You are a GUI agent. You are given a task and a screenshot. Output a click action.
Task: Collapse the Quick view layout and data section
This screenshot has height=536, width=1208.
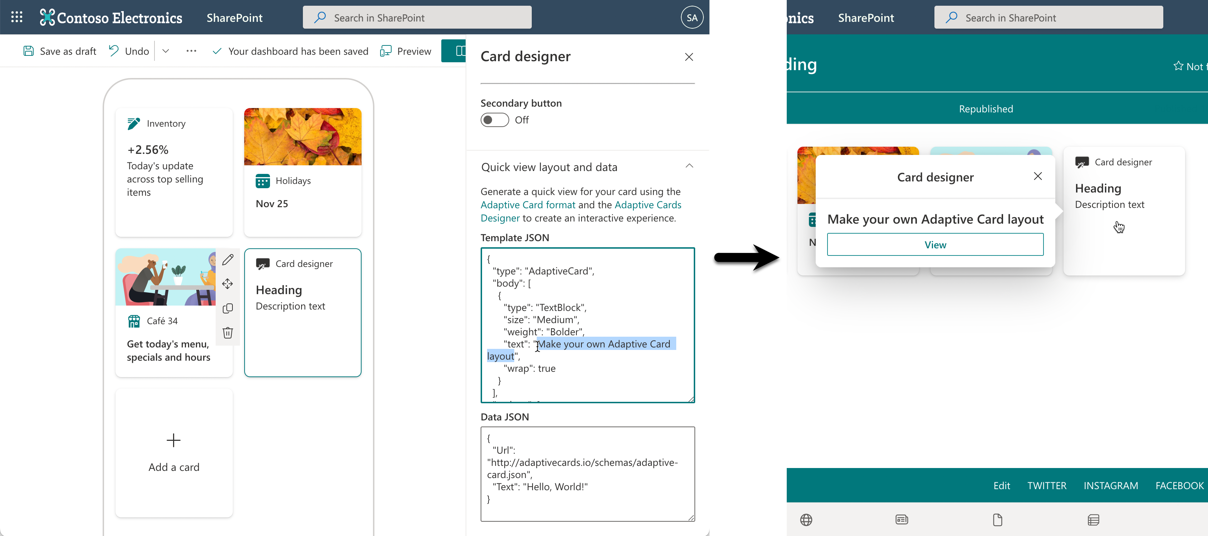(689, 166)
